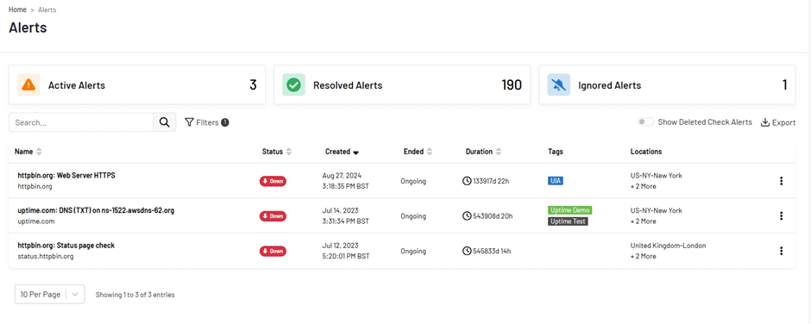This screenshot has height=324, width=811.
Task: Click the Down badge for Status page check
Action: (x=273, y=251)
